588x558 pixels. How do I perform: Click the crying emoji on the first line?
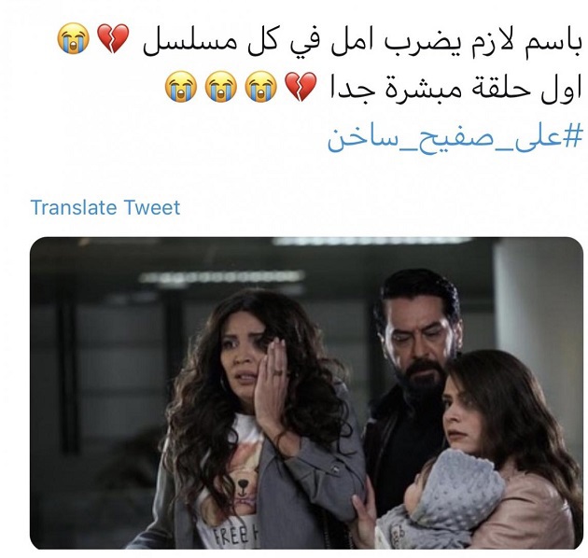coord(74,38)
